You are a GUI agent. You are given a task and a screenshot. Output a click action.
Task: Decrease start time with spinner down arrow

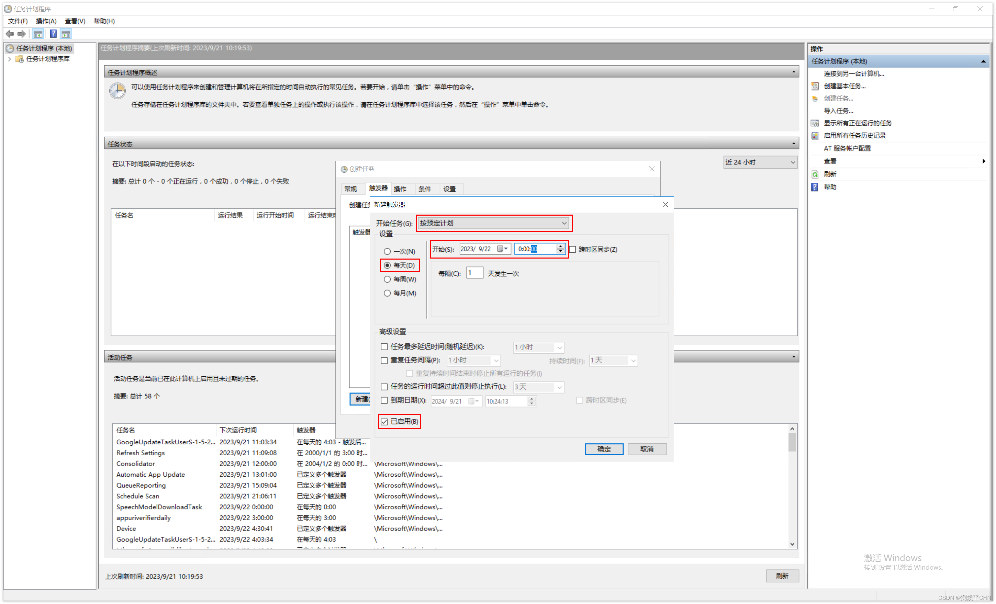[560, 252]
